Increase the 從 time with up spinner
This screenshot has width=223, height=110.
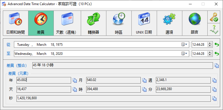(210, 43)
